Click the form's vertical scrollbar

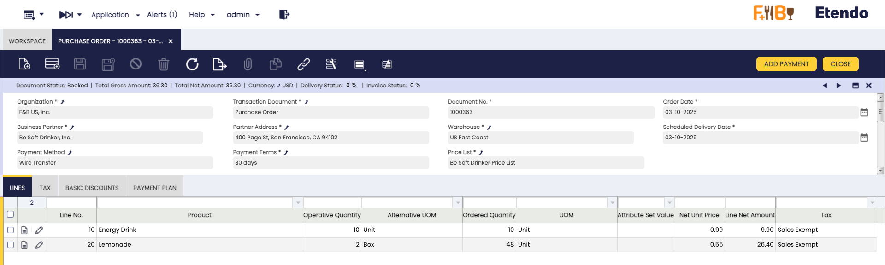pos(880,133)
